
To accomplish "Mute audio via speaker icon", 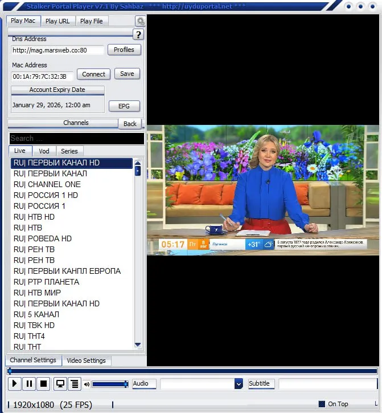I will click(x=87, y=384).
